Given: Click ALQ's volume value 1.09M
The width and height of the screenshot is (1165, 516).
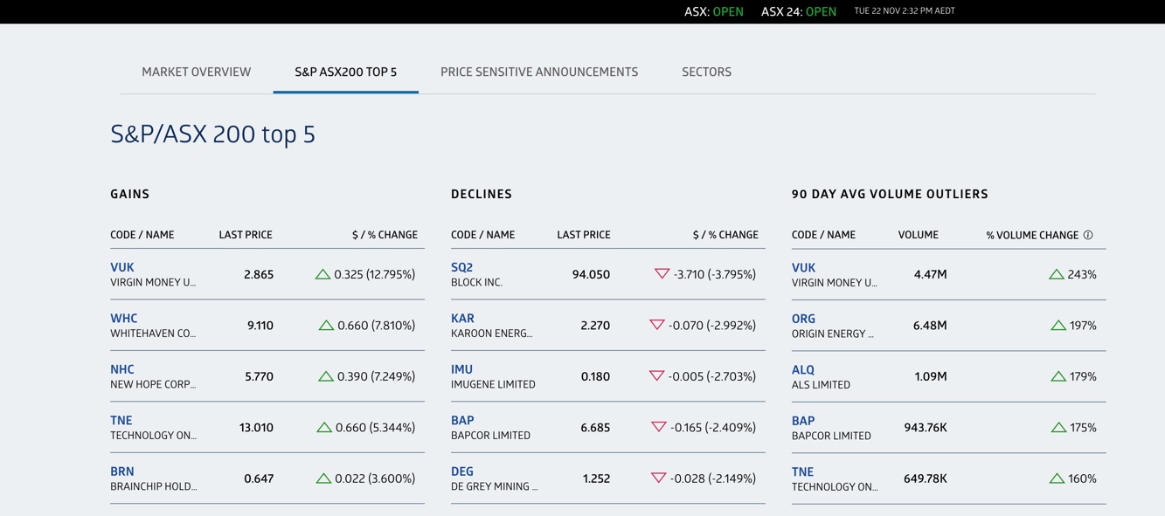Looking at the screenshot, I should [931, 376].
